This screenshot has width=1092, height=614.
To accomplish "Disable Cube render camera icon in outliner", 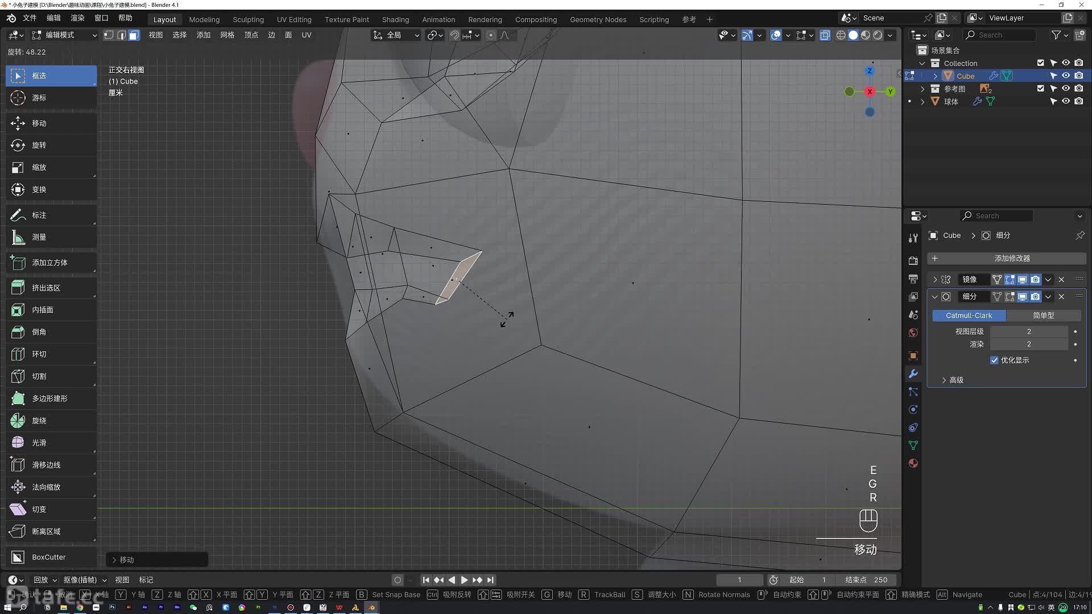I will click(x=1079, y=76).
